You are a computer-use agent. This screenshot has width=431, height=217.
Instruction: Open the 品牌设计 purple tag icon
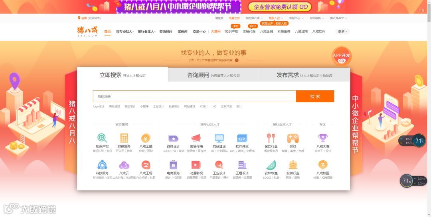(x=173, y=138)
